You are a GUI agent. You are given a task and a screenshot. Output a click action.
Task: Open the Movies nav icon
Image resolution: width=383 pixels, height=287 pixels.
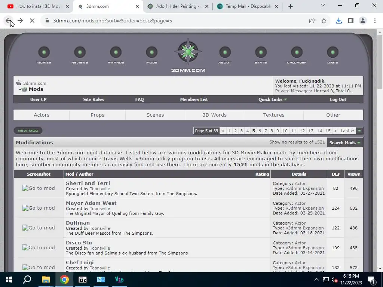pos(44,52)
